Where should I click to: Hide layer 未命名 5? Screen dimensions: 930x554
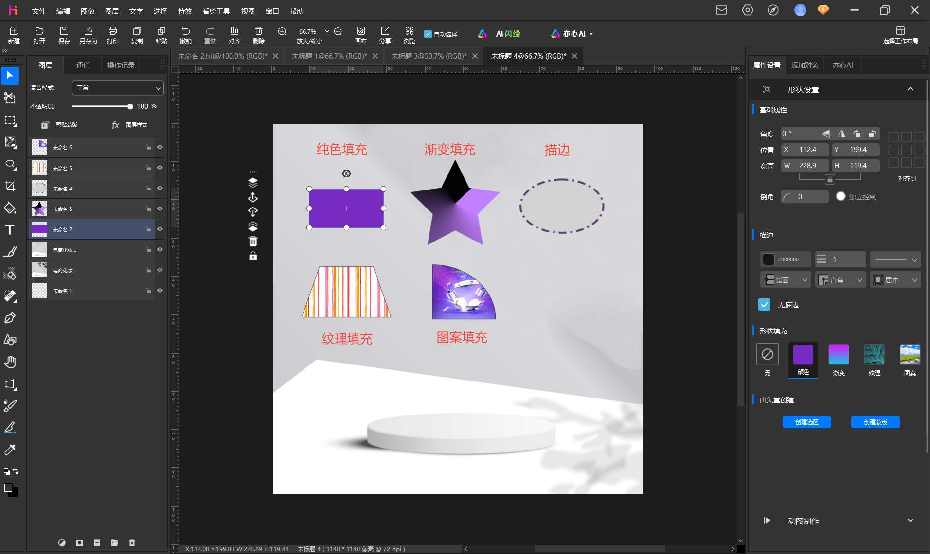(x=160, y=168)
